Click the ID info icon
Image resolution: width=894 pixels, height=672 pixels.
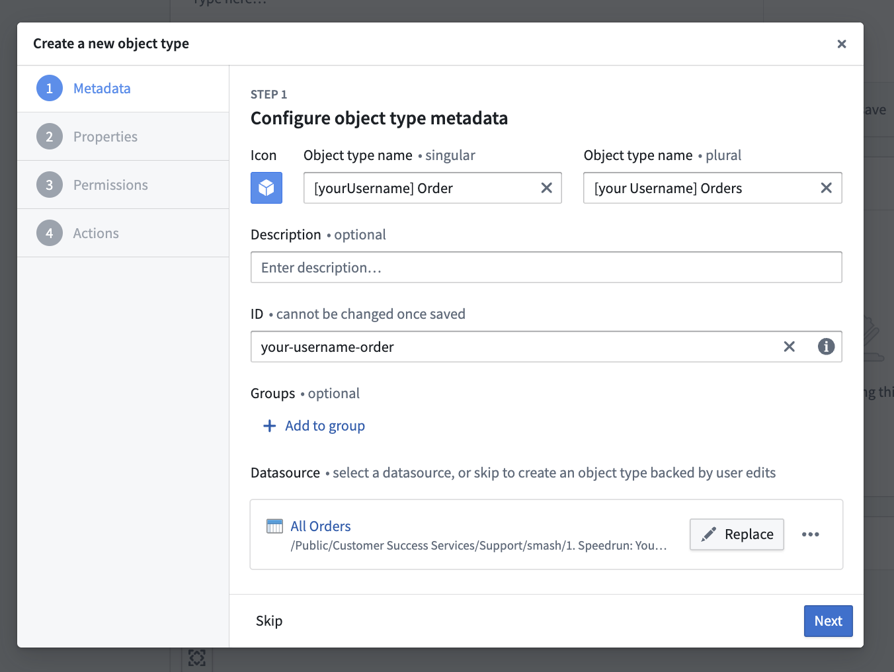pyautogui.click(x=826, y=347)
